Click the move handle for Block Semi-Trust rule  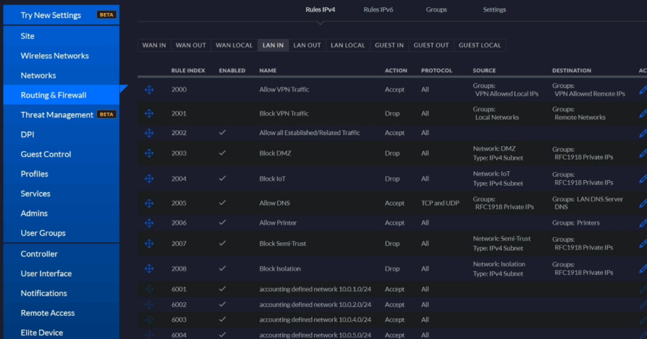point(149,243)
